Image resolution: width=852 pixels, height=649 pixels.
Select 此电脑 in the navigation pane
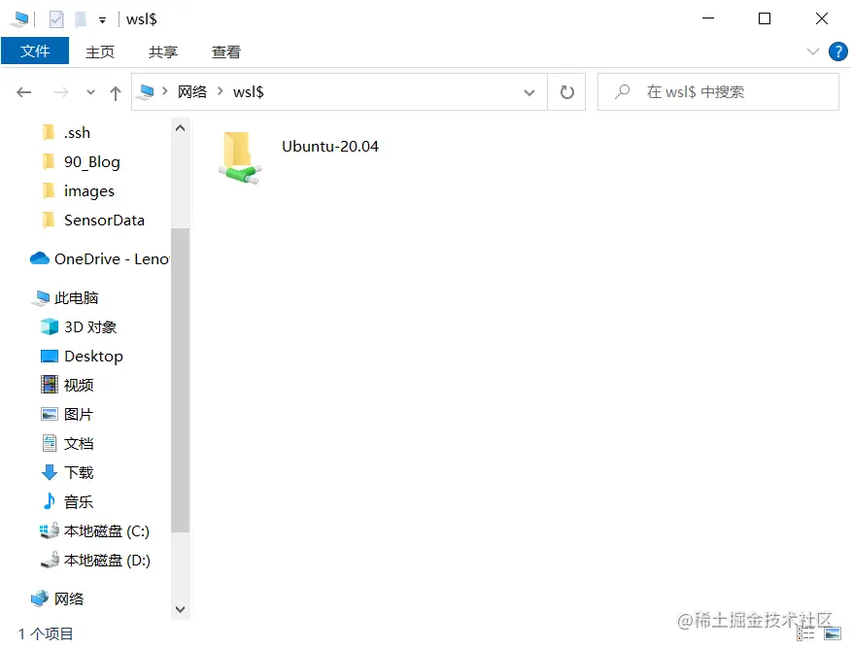[x=76, y=298]
